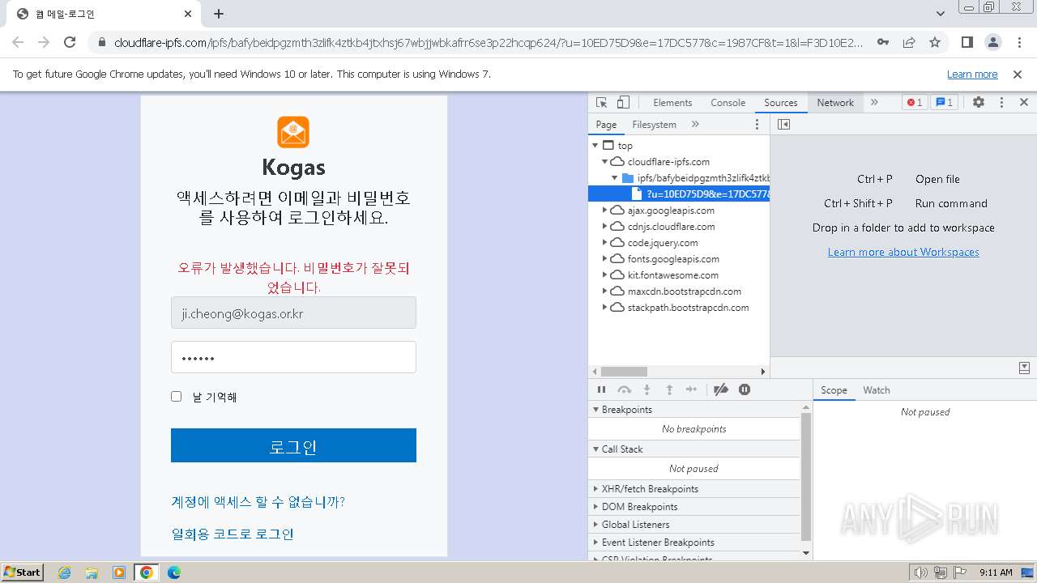1037x583 pixels.
Task: Open the DevTools customize three-dot menu
Action: (x=1001, y=103)
